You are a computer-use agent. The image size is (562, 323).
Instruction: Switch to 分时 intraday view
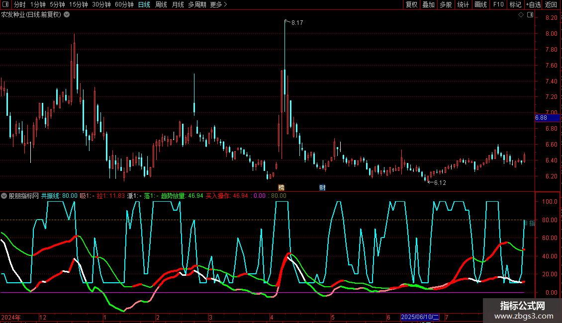point(19,4)
